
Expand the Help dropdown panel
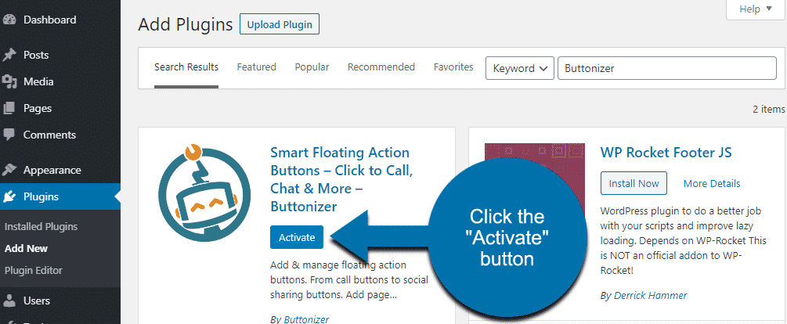[756, 9]
